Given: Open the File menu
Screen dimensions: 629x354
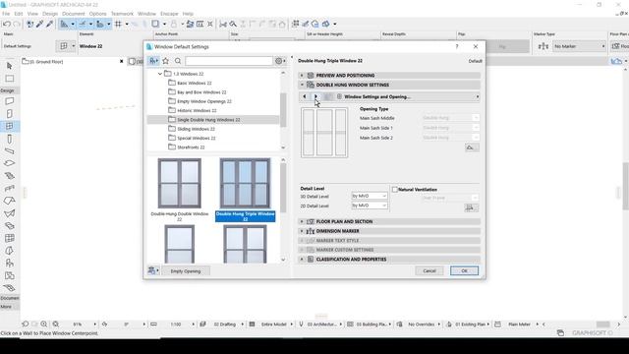Looking at the screenshot, I should click(6, 14).
